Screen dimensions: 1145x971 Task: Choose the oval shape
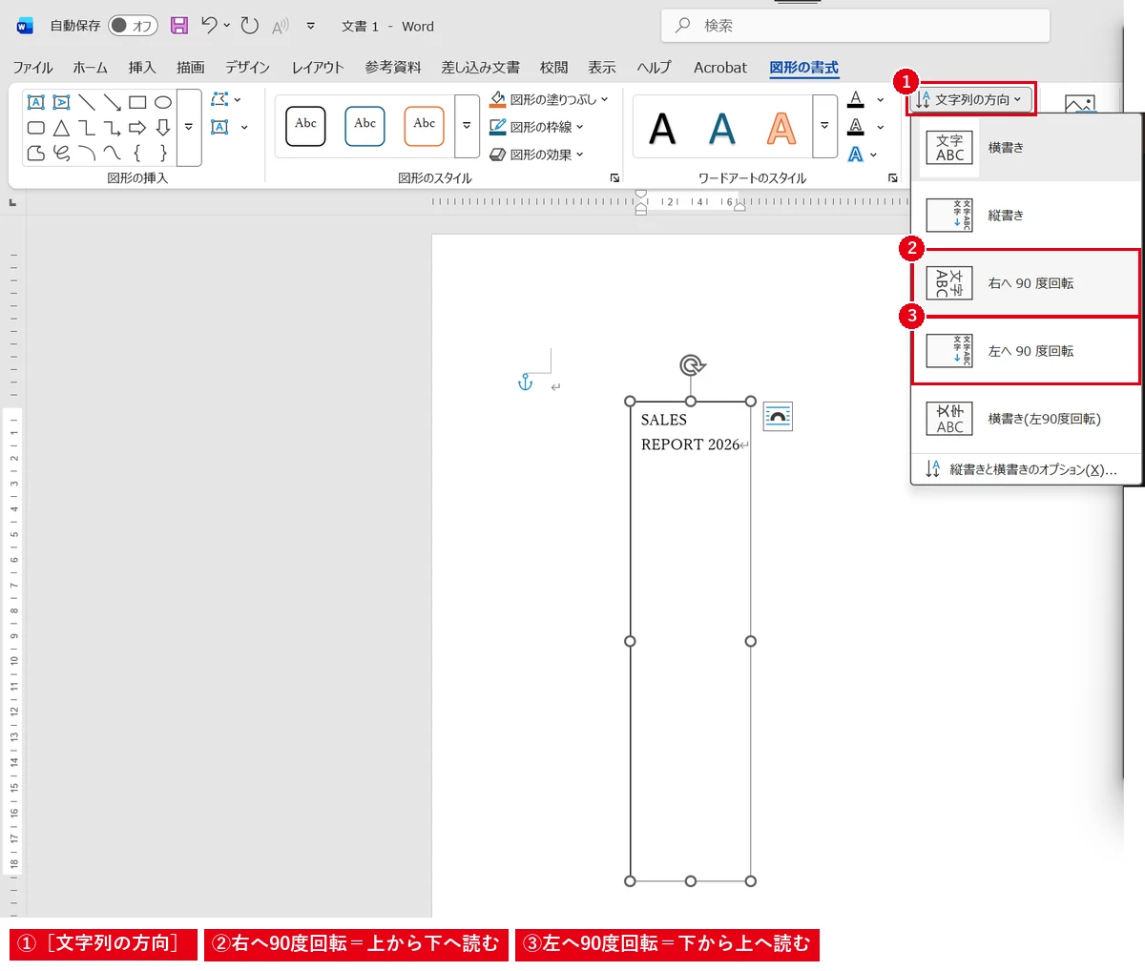click(163, 102)
